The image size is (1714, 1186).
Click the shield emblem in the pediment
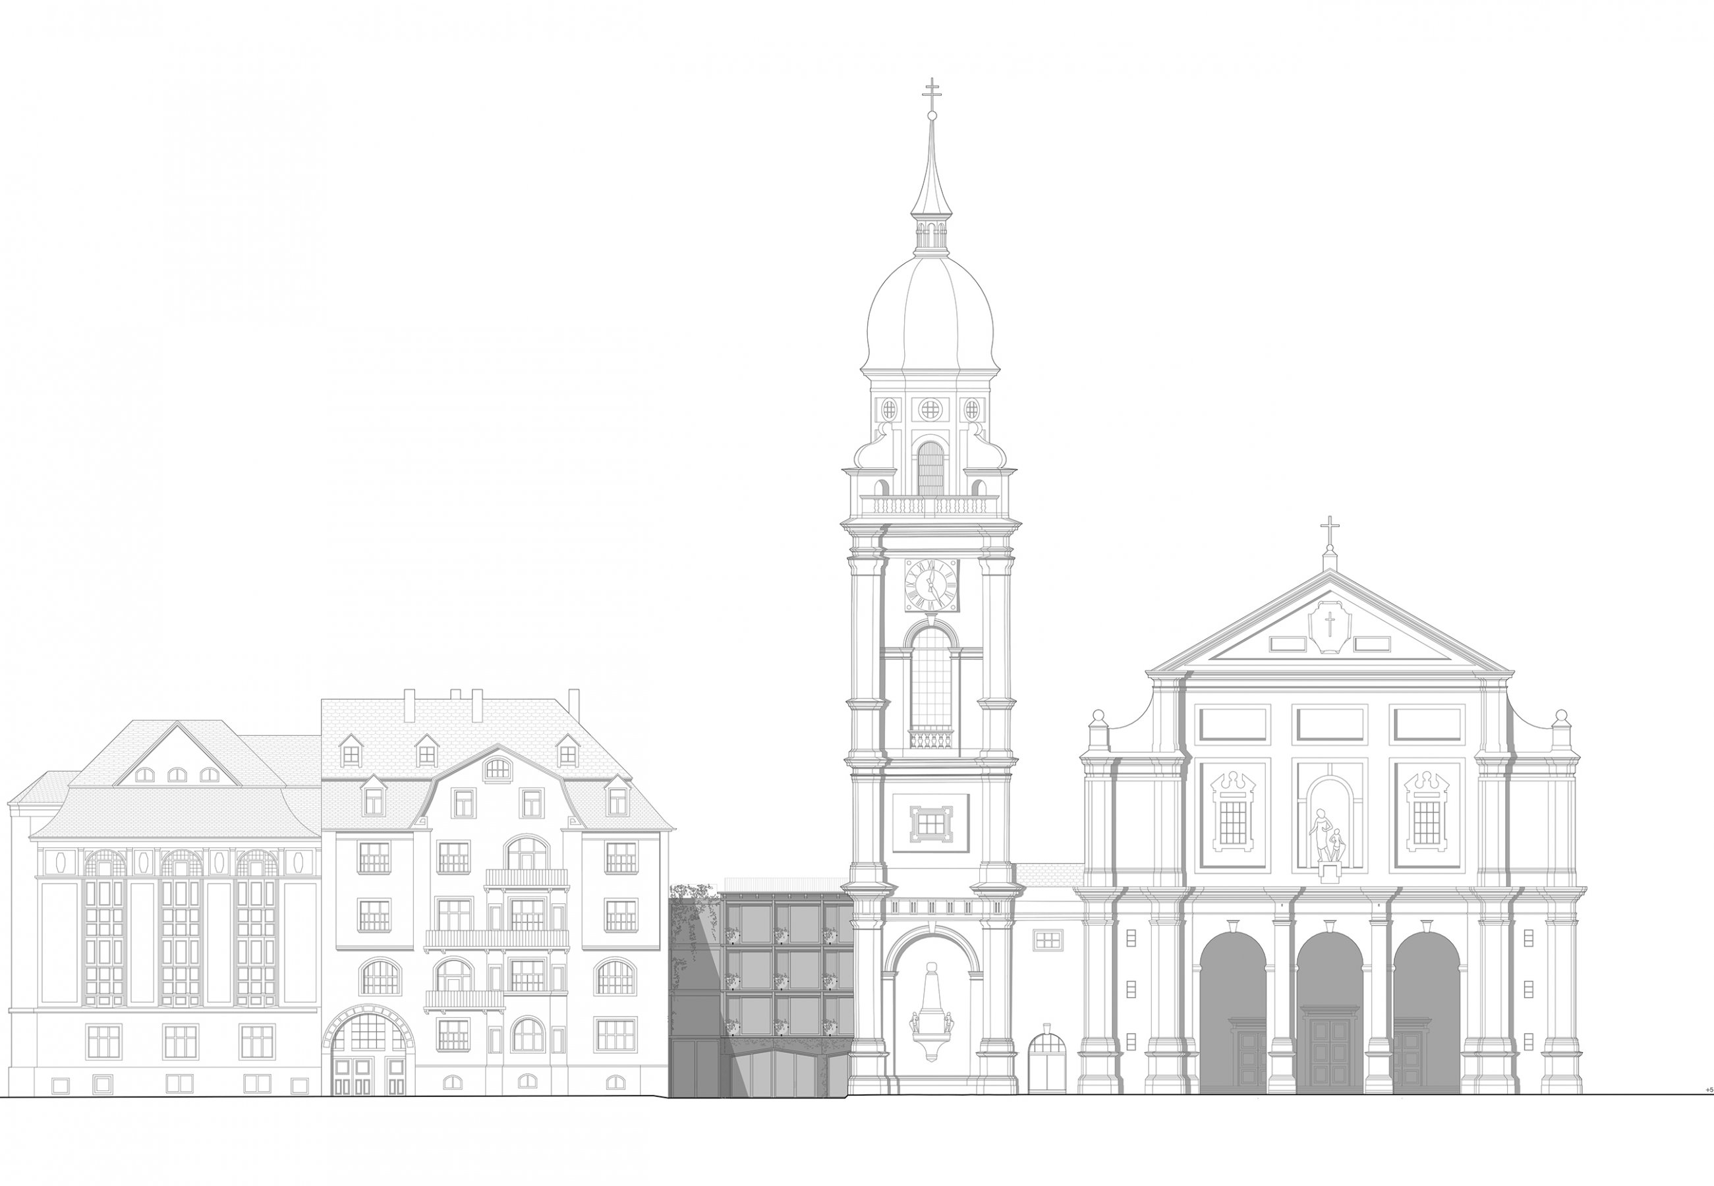click(1329, 626)
